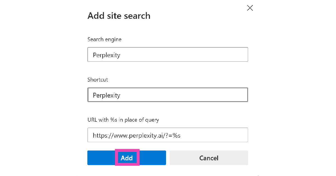Click the Search engine input field
Viewport: 336px width, 176px height.
coord(167,55)
